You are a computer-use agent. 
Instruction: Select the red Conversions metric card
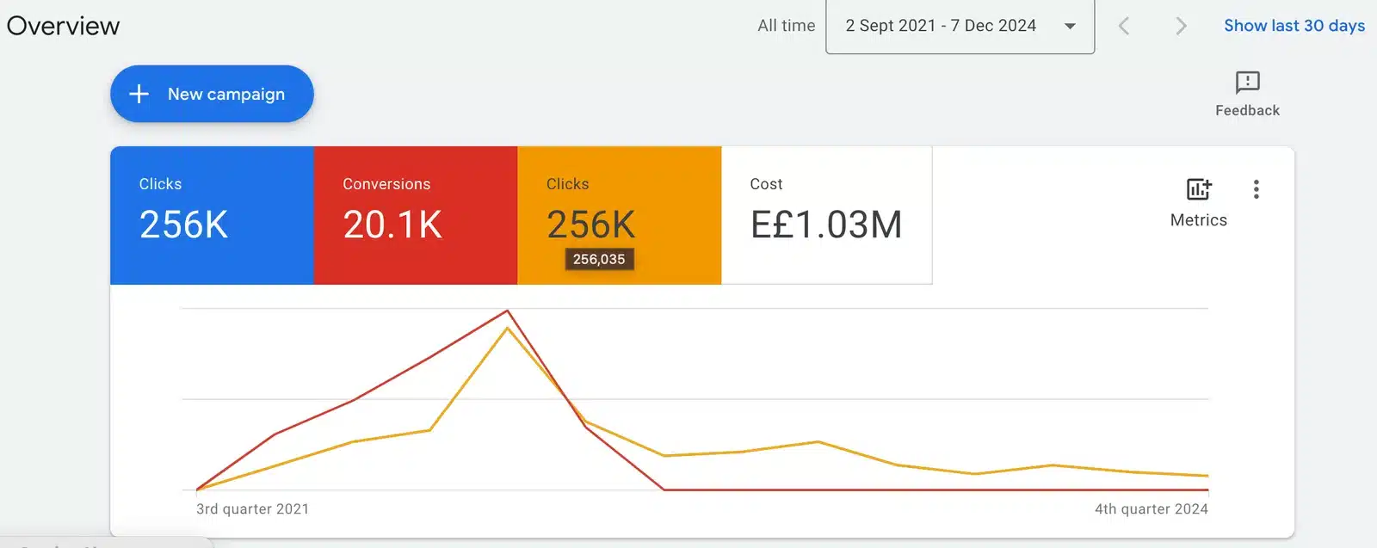[416, 215]
